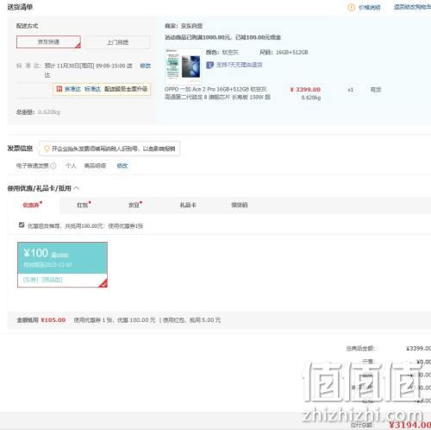Switch to the 京豆 tab
This screenshot has width=431, height=430.
[x=135, y=205]
